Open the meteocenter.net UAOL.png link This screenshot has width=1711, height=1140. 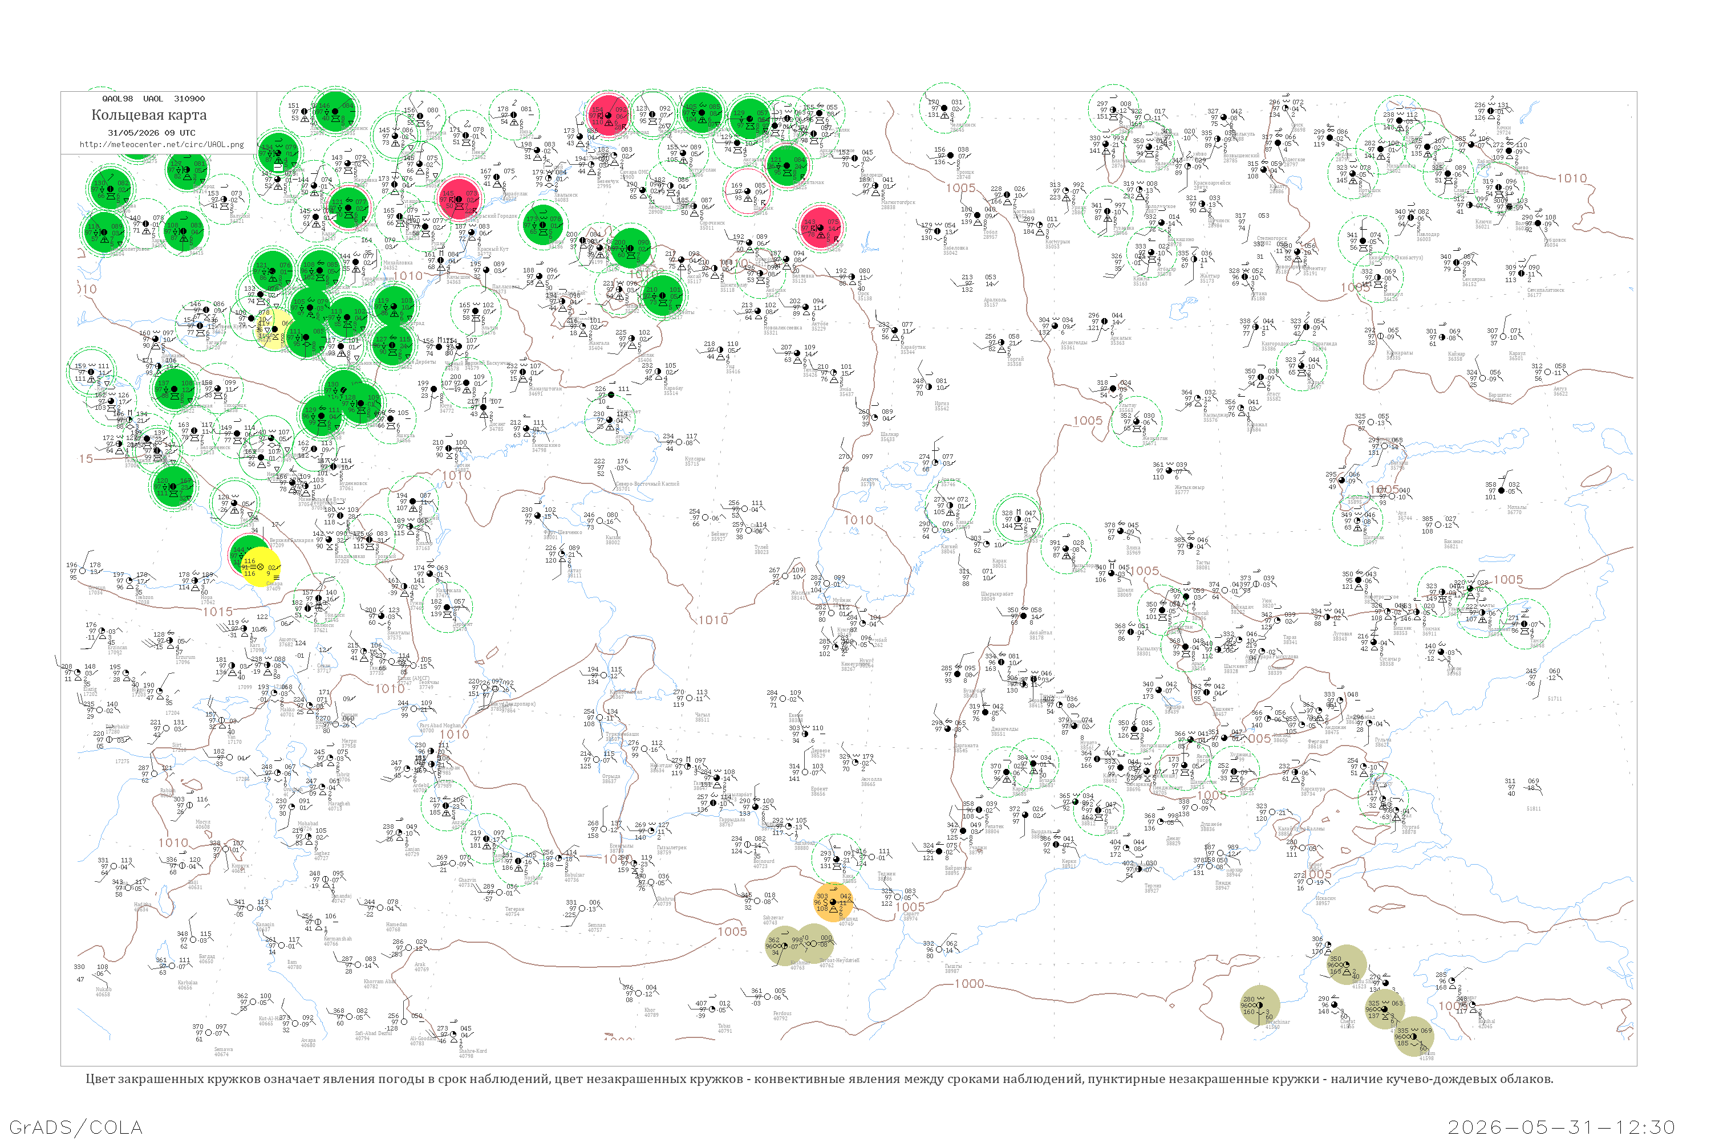pos(161,144)
